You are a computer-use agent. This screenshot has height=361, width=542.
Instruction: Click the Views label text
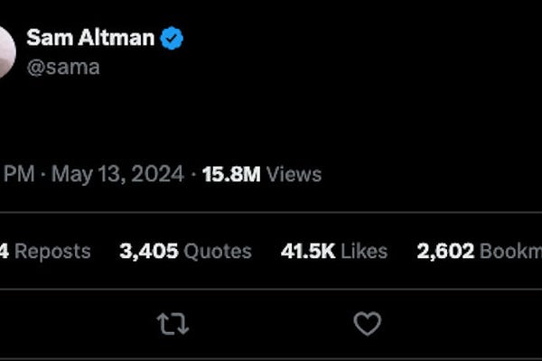pyautogui.click(x=294, y=174)
